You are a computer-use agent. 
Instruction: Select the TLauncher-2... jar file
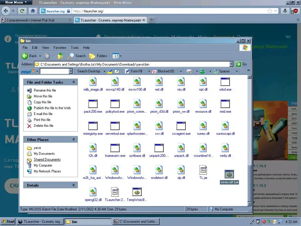pyautogui.click(x=115, y=192)
